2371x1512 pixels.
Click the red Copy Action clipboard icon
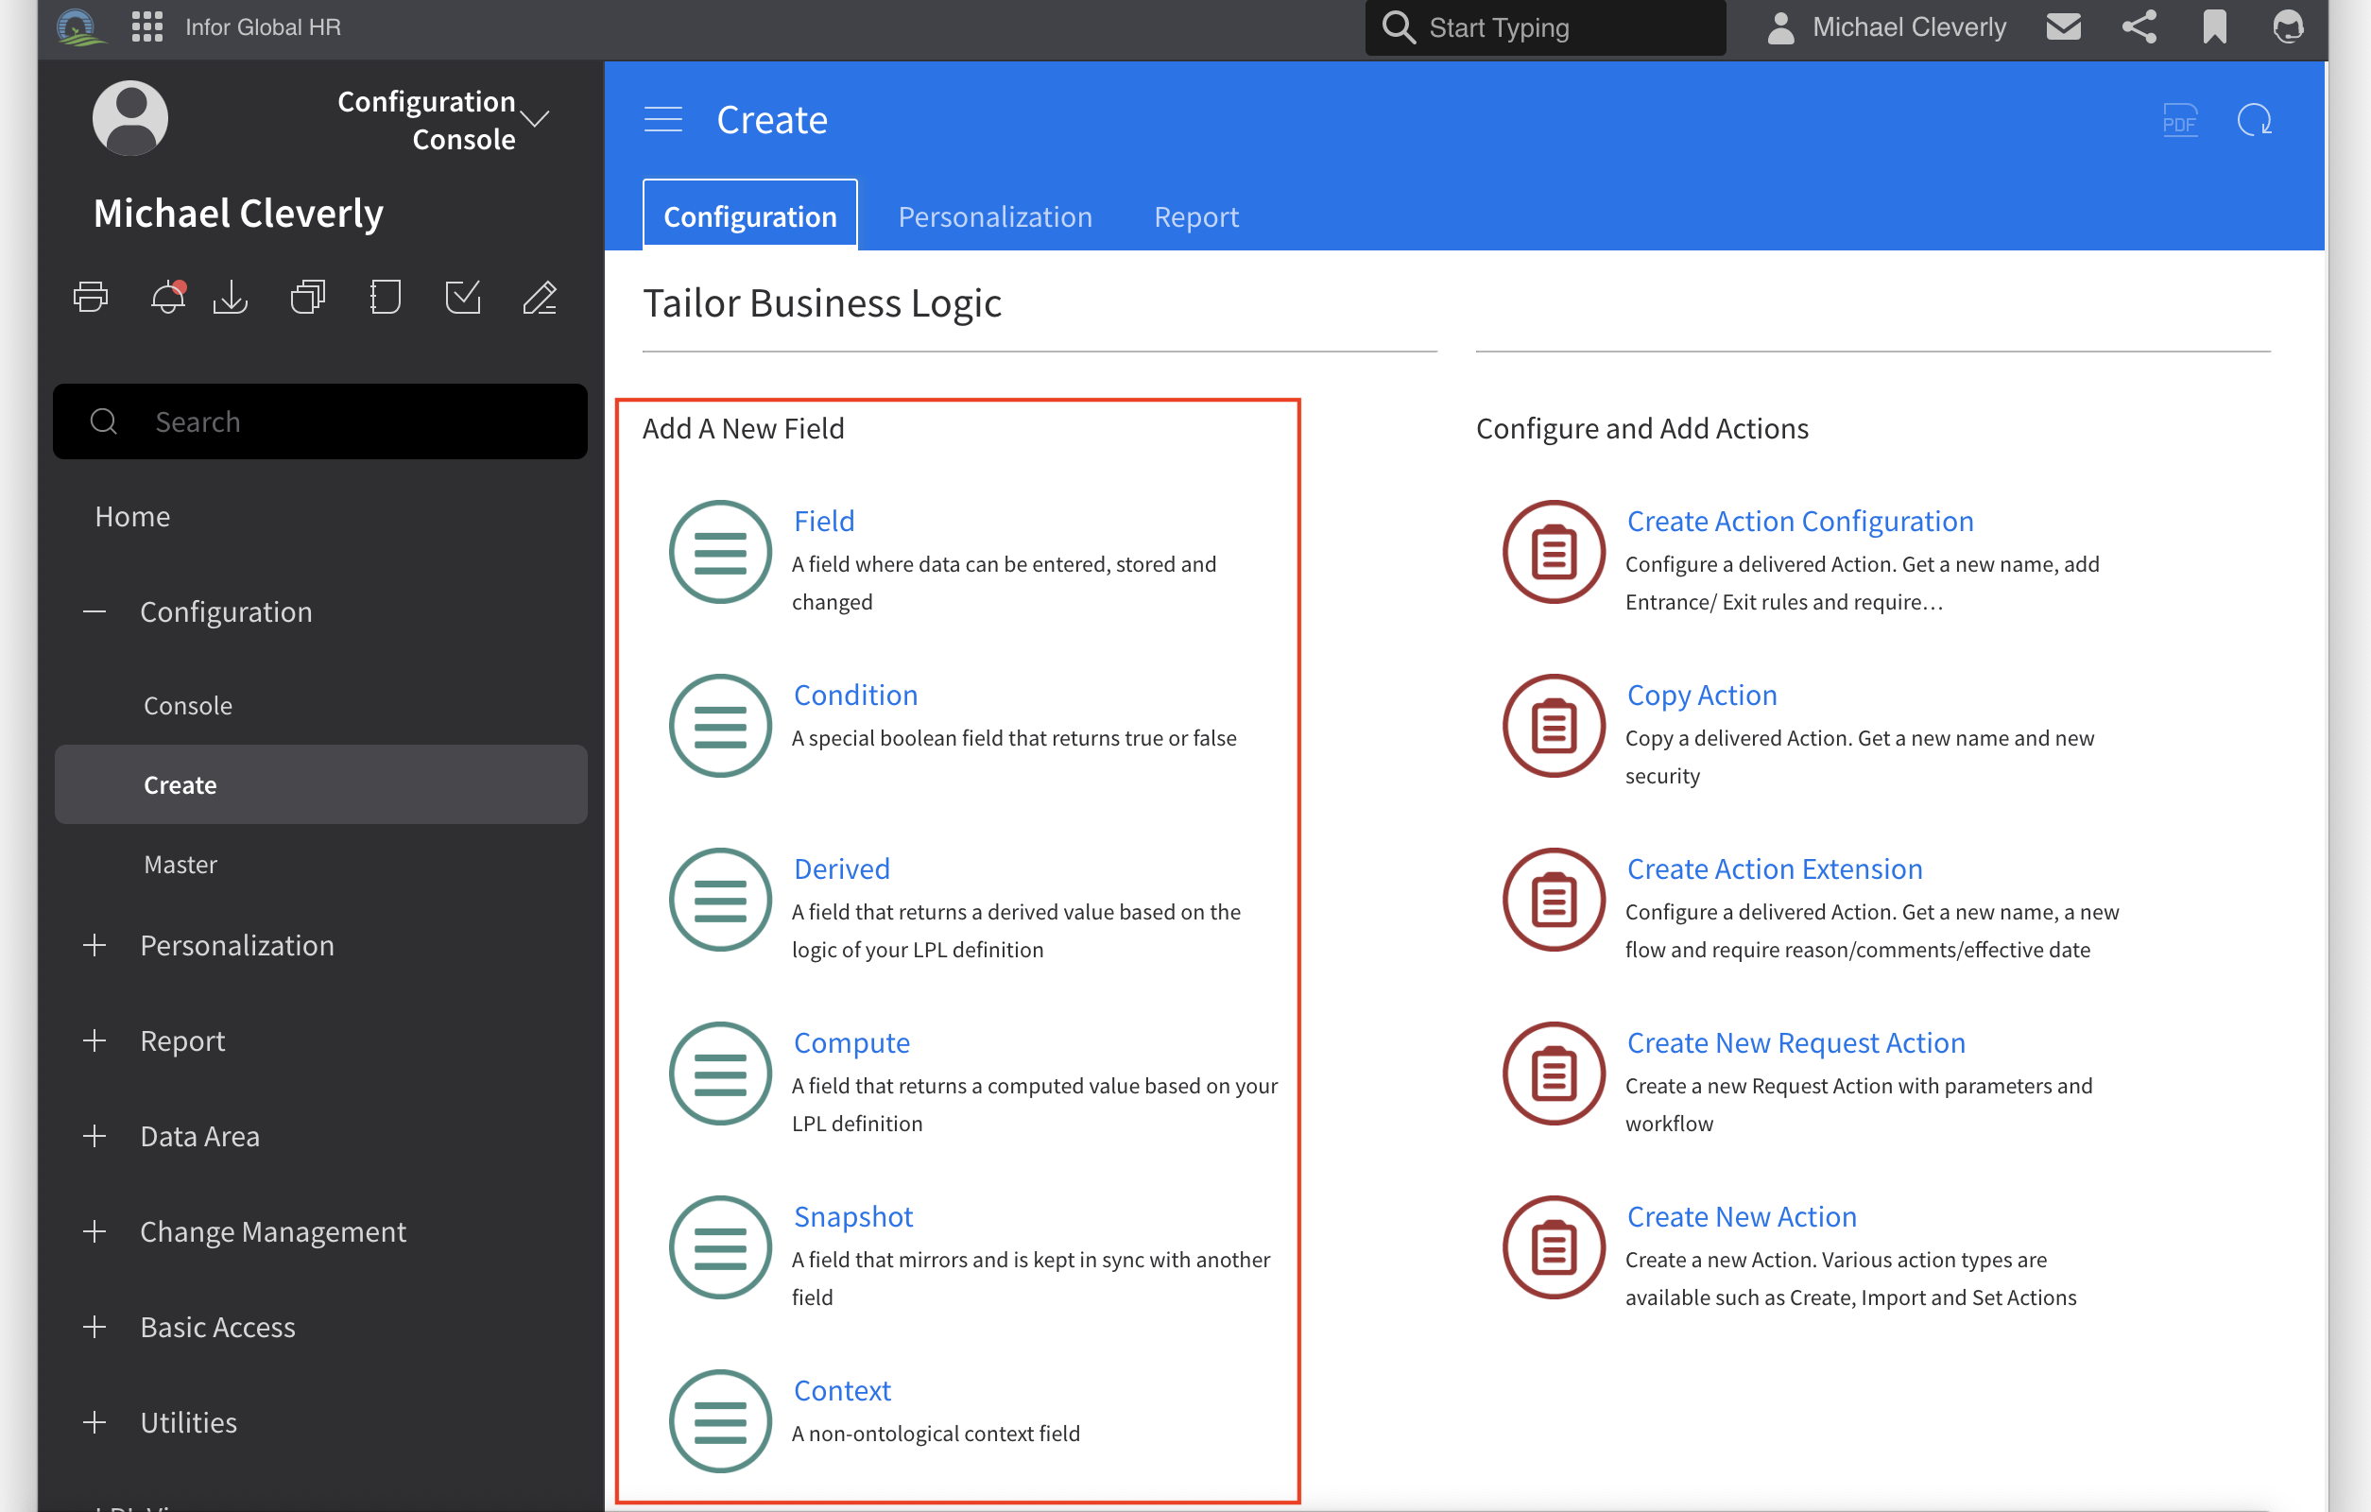(x=1554, y=726)
